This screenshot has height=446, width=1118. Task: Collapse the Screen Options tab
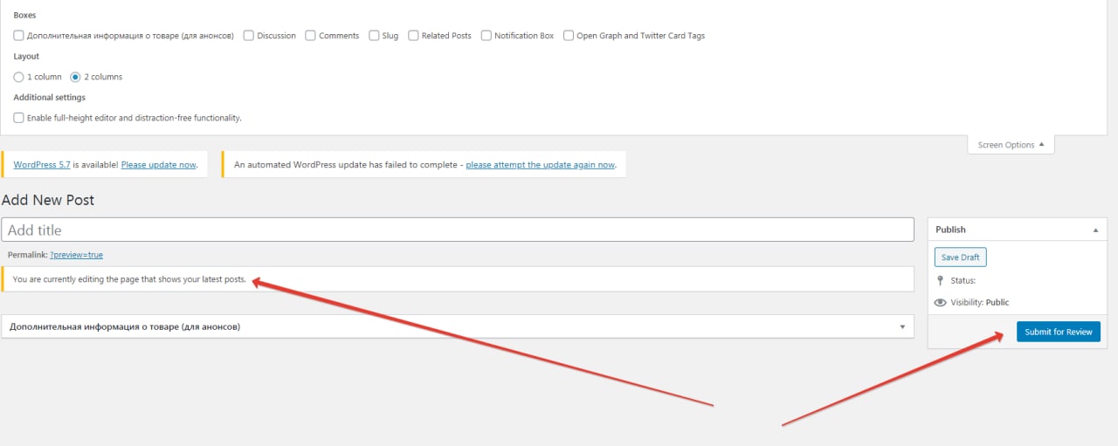1011,145
